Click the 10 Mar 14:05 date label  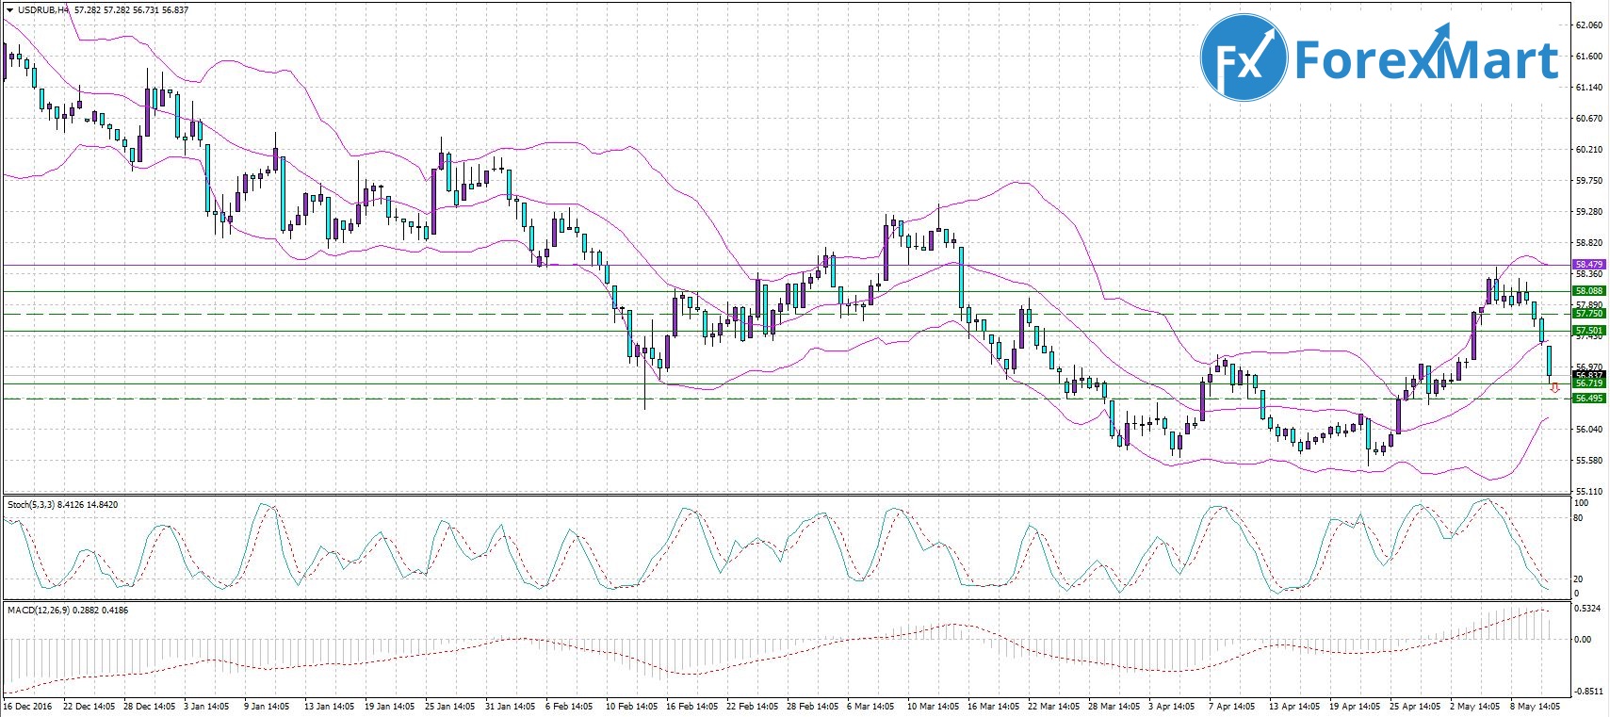click(x=933, y=706)
